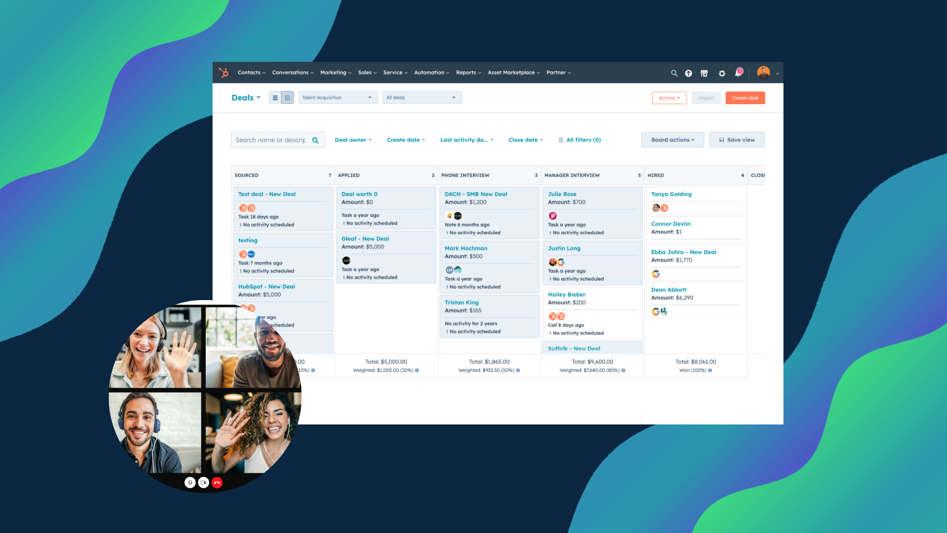The image size is (947, 533).
Task: Open the marketplace grid icon
Action: coord(704,72)
